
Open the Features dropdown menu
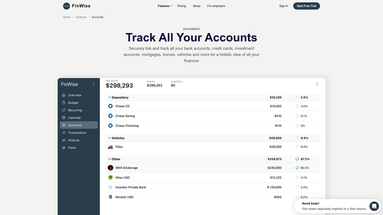tap(165, 6)
